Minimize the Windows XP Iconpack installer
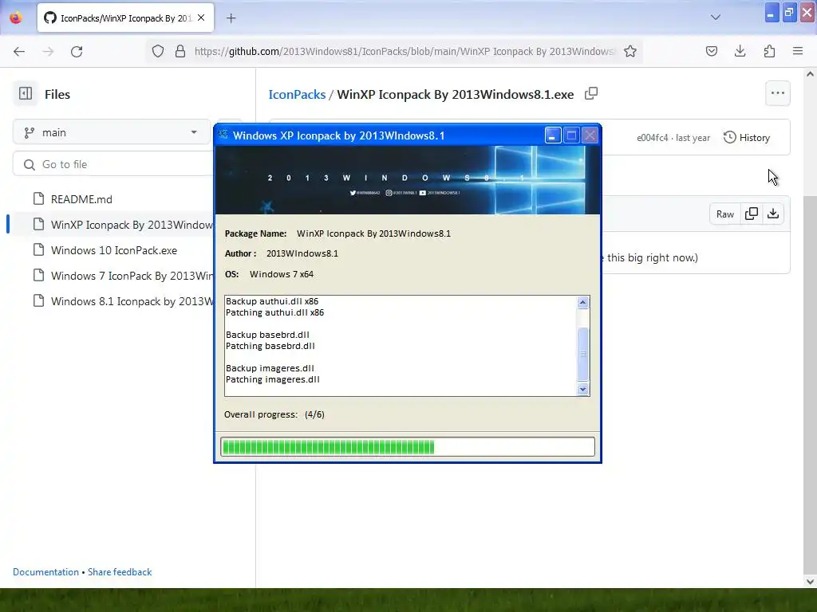Viewport: 817px width, 612px height. [x=552, y=135]
